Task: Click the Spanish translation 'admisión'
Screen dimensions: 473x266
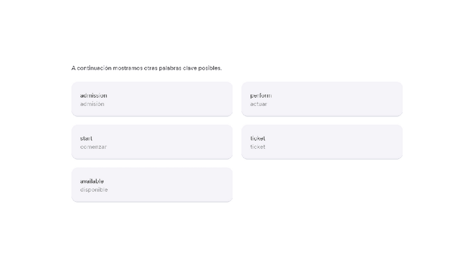Action: pyautogui.click(x=92, y=104)
